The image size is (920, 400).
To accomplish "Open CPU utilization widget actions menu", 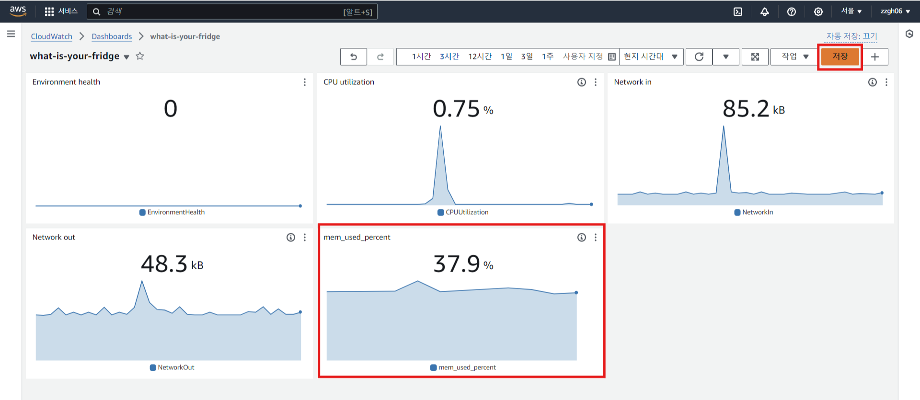I will click(x=596, y=82).
